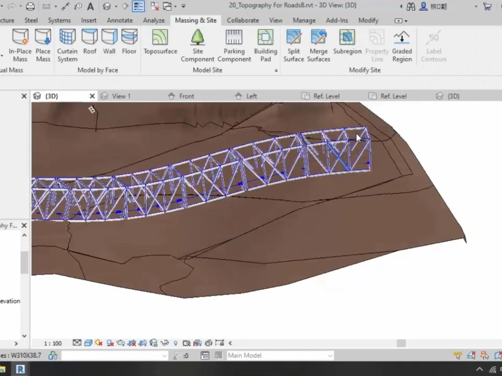
Task: Collapse the ribbon using the chevron
Action: point(398,20)
